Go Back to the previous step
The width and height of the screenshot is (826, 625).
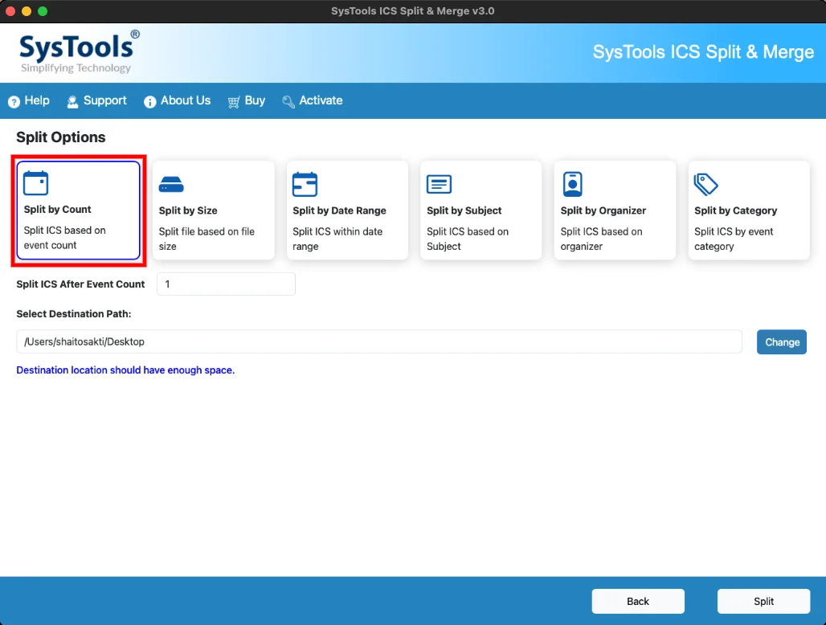click(638, 602)
